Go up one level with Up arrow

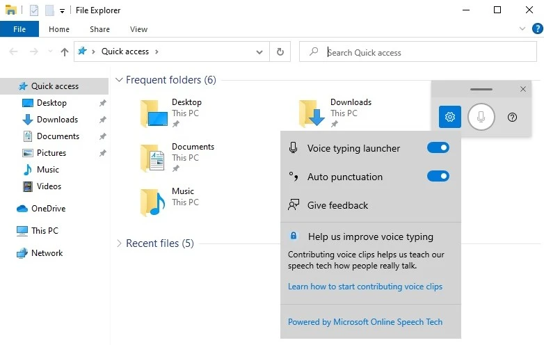[65, 52]
